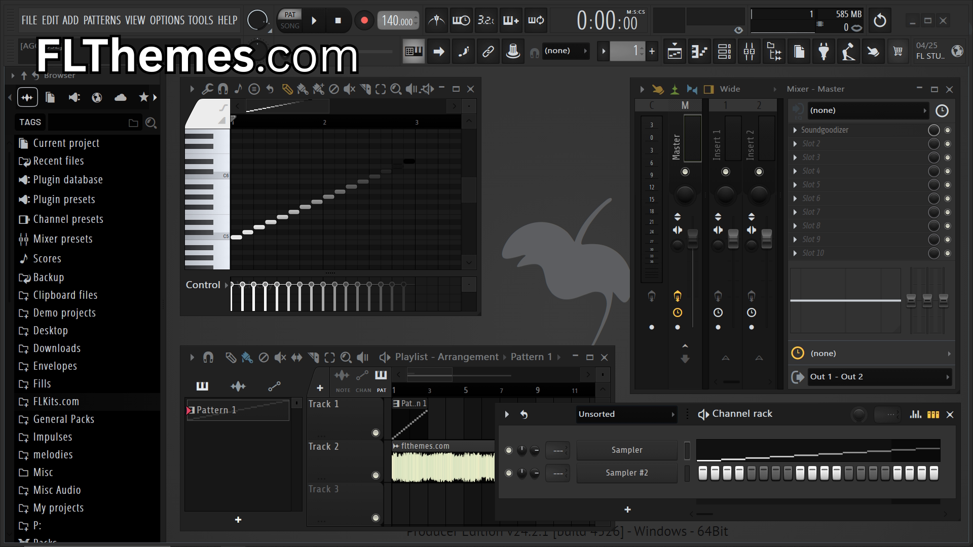The height and width of the screenshot is (547, 973).
Task: Click the multilink to controllers chain icon
Action: [488, 51]
